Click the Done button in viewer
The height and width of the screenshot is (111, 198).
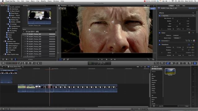(x=153, y=9)
